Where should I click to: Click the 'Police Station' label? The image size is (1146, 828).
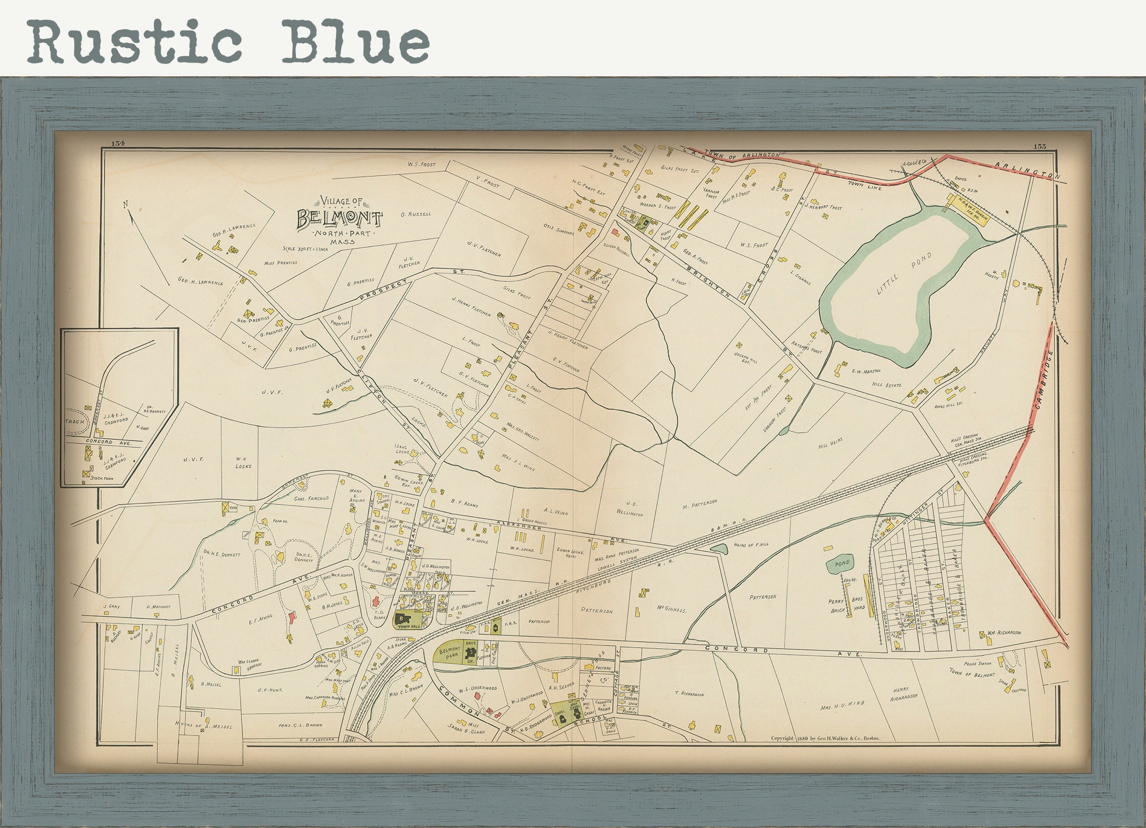(977, 663)
